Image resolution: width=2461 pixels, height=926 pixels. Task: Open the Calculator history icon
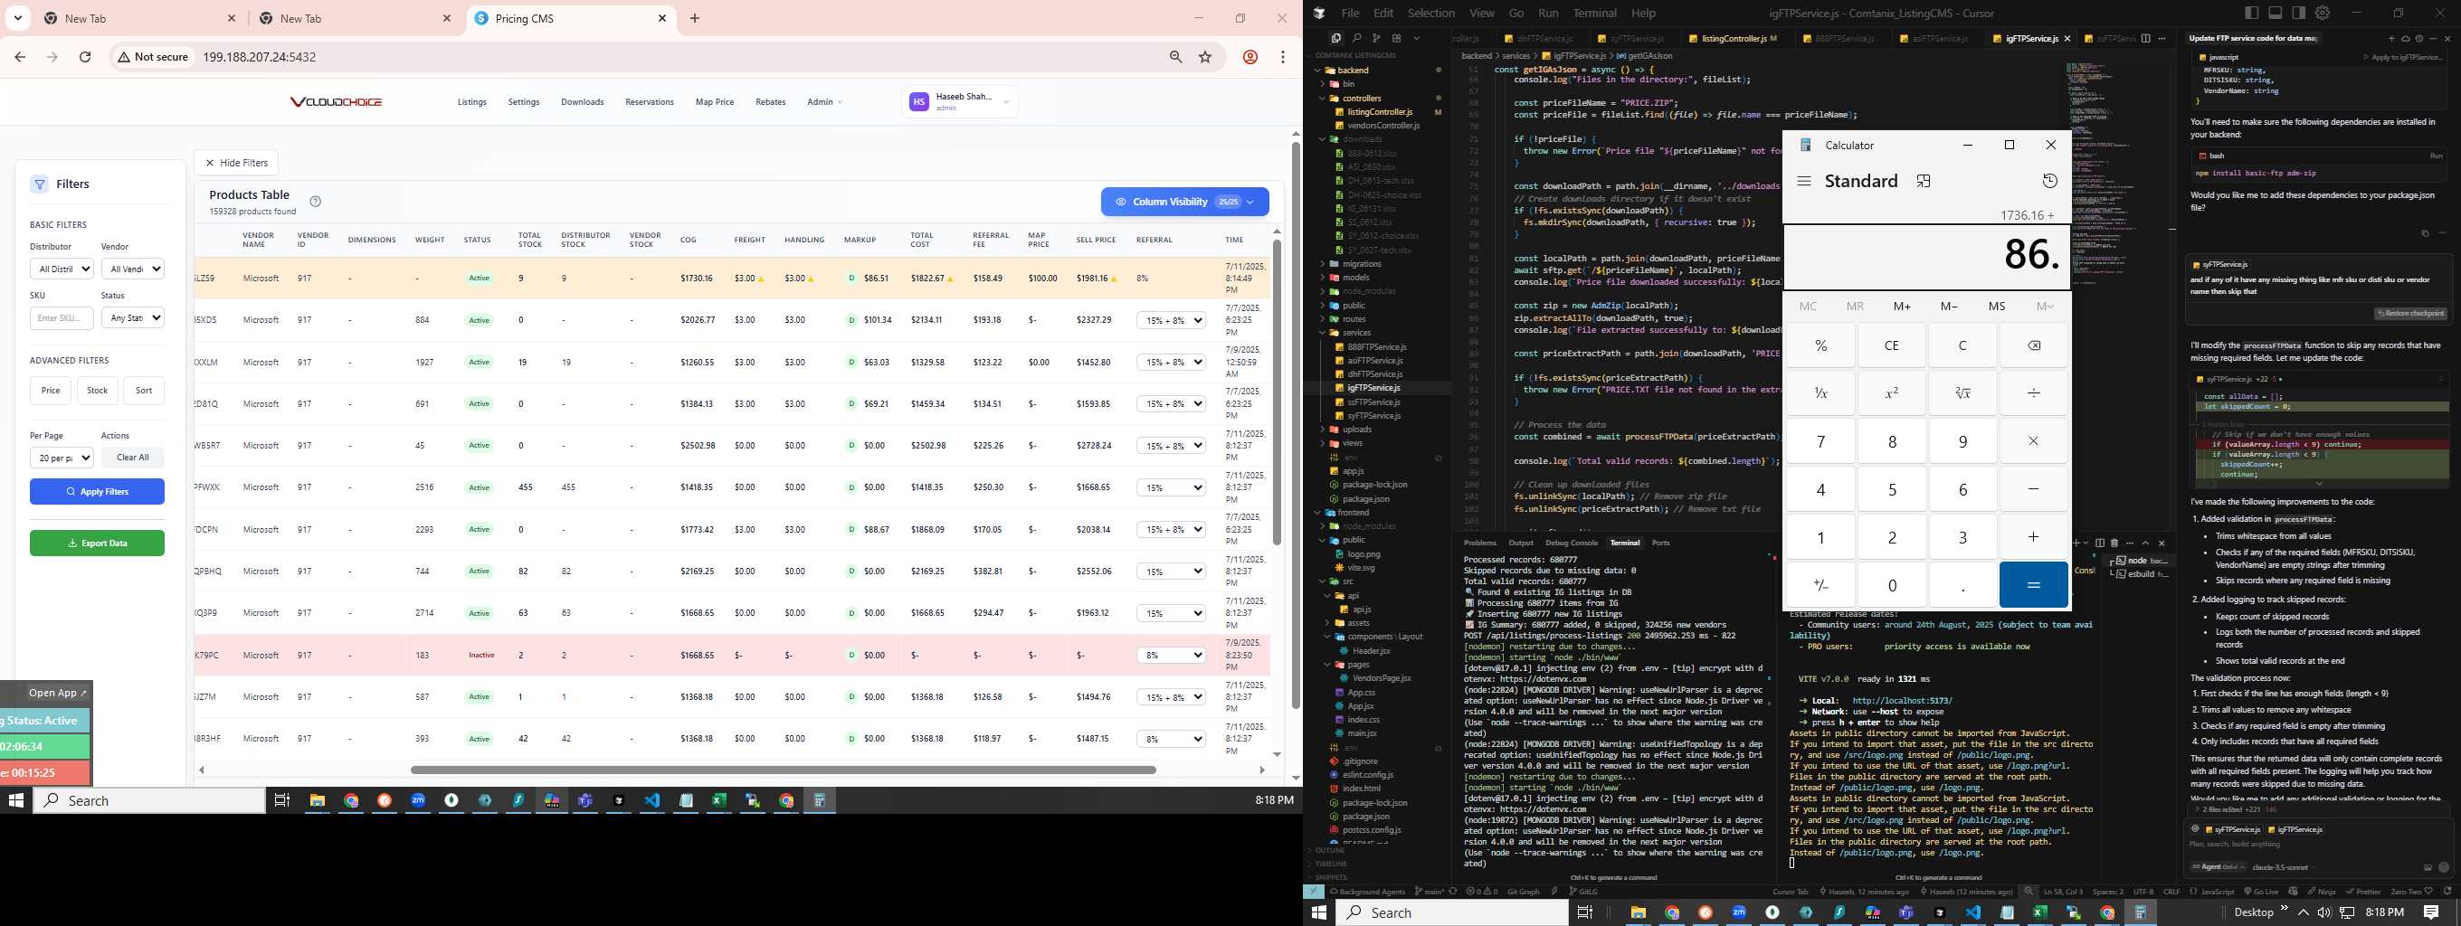click(x=2049, y=182)
